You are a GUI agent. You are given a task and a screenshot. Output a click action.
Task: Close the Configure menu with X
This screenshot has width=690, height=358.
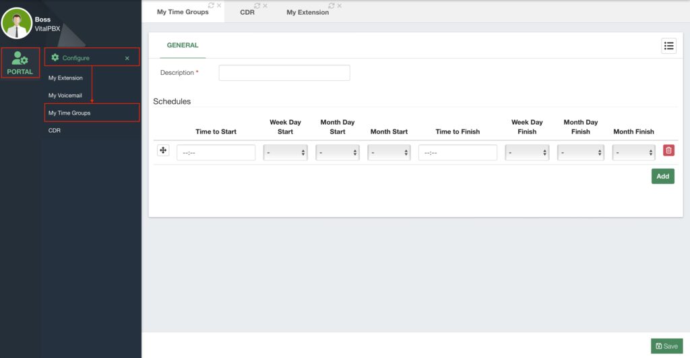click(127, 58)
